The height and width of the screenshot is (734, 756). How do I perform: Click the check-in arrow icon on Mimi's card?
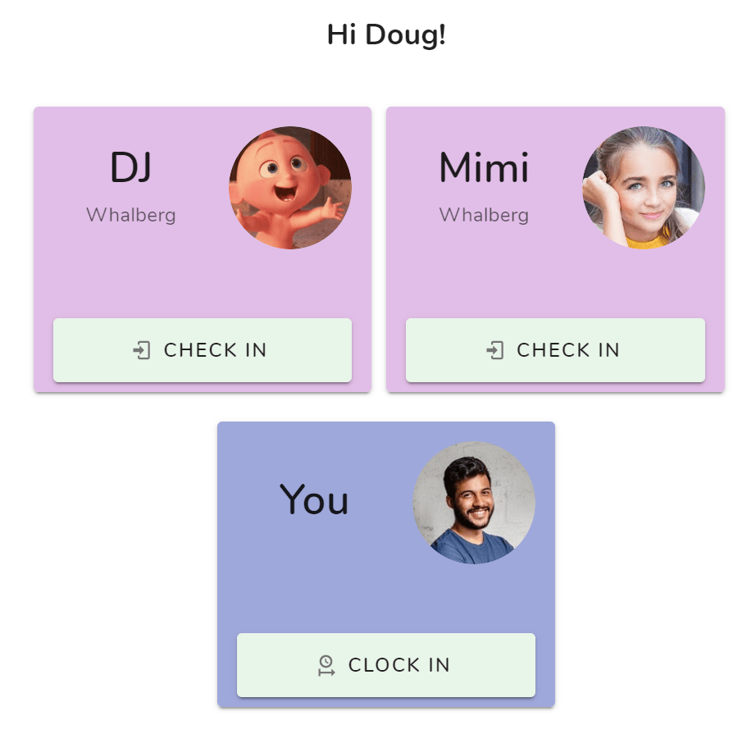pos(495,350)
